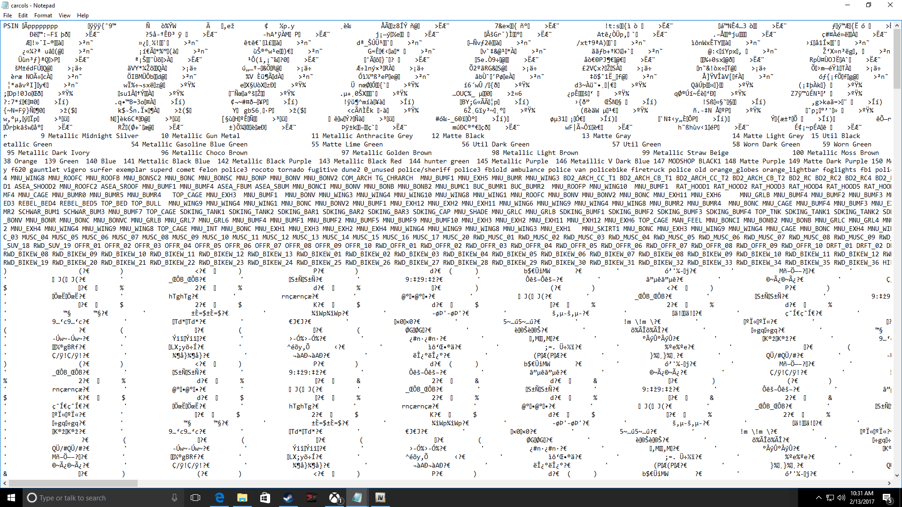
Task: Click the vertical scrollbar down arrow
Action: 897,475
